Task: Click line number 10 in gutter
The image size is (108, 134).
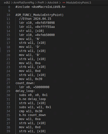Action: point(8,15)
